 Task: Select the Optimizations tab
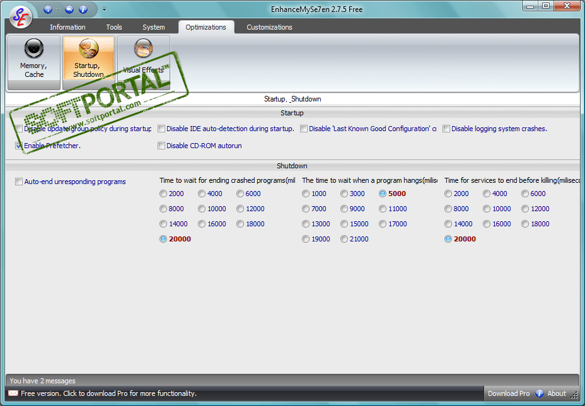tap(206, 27)
